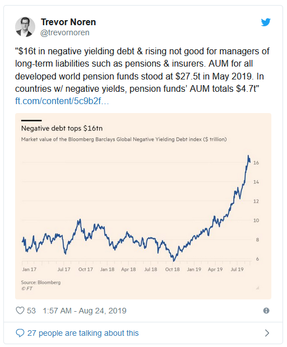Click the tweet timestamp Aug 24, 2019

pos(84,311)
